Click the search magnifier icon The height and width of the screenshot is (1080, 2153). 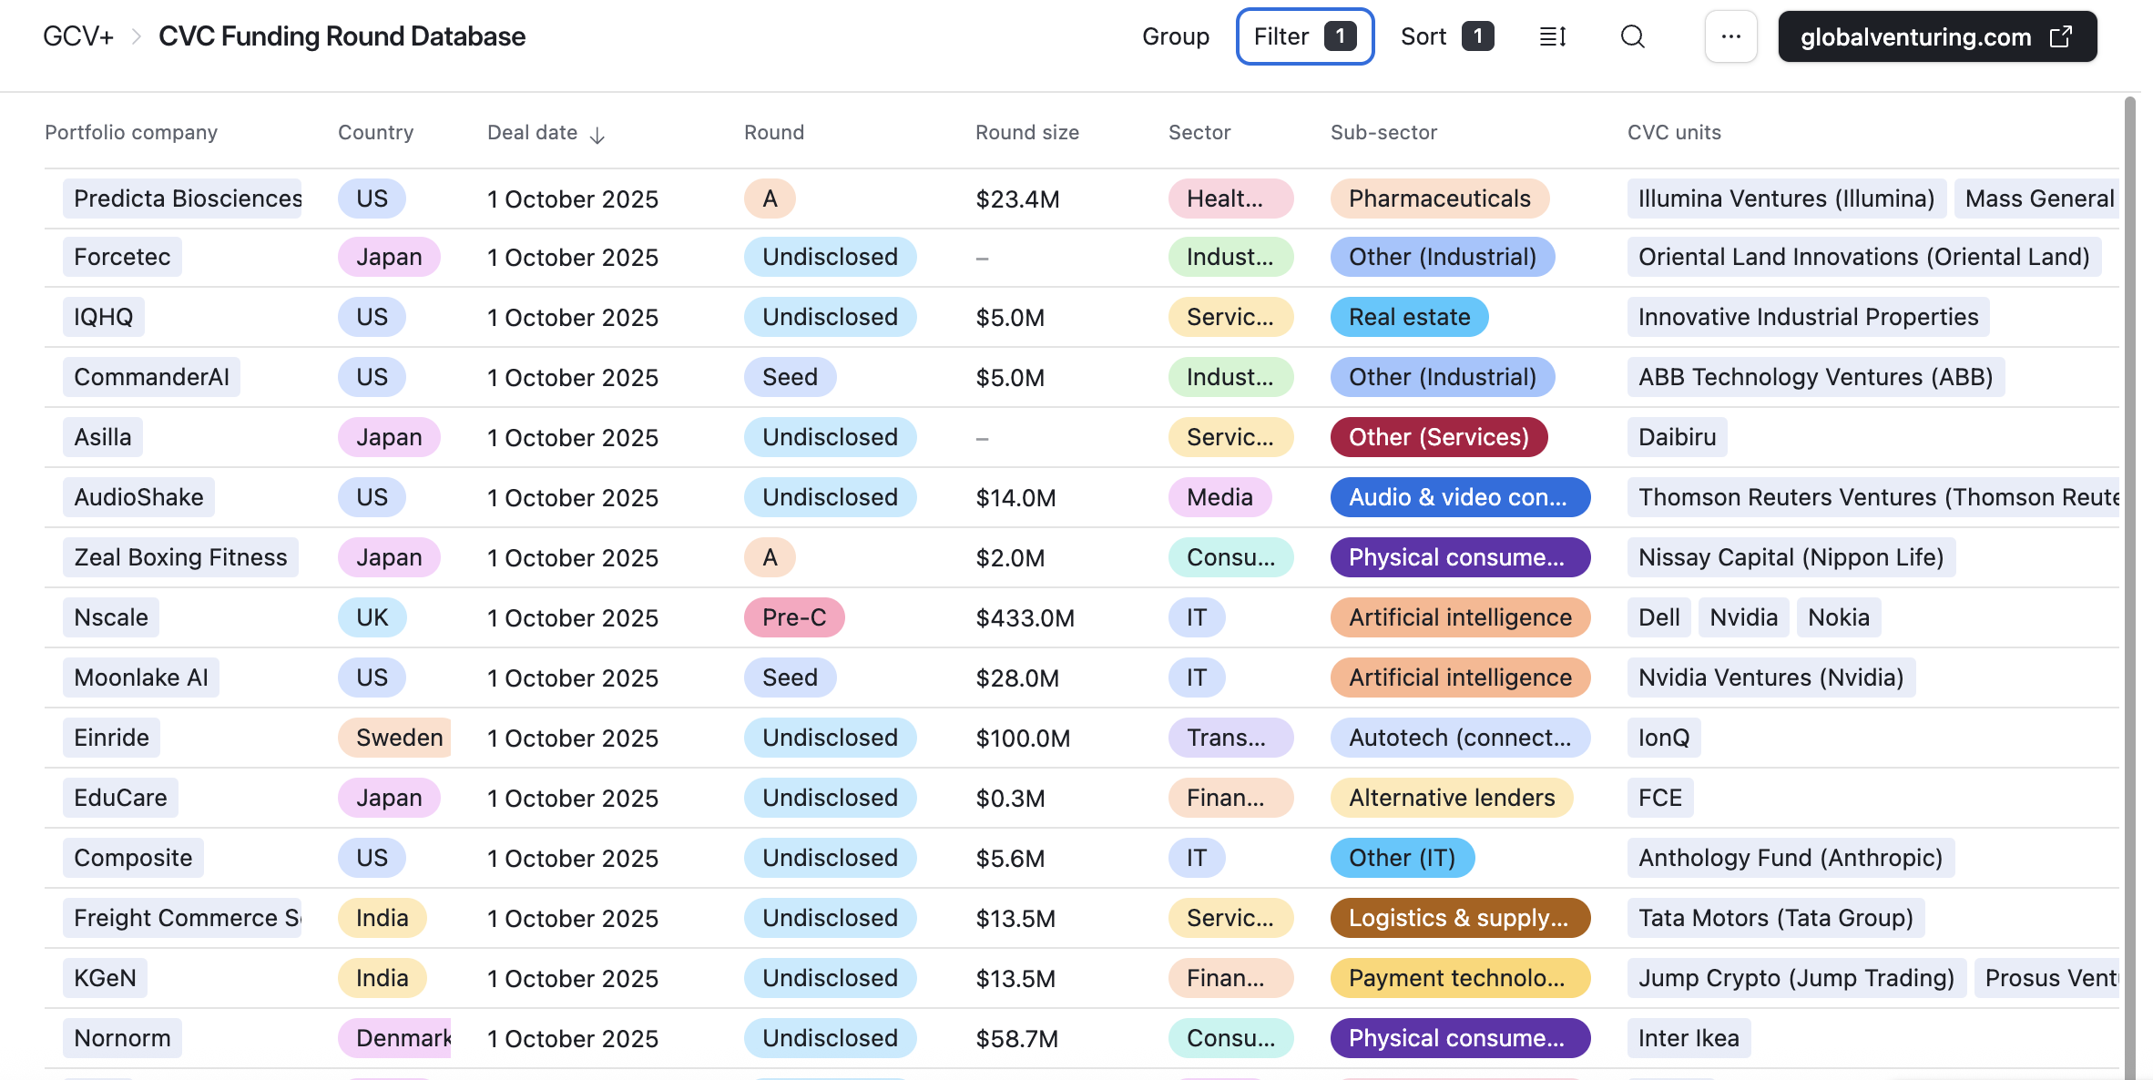(1632, 36)
